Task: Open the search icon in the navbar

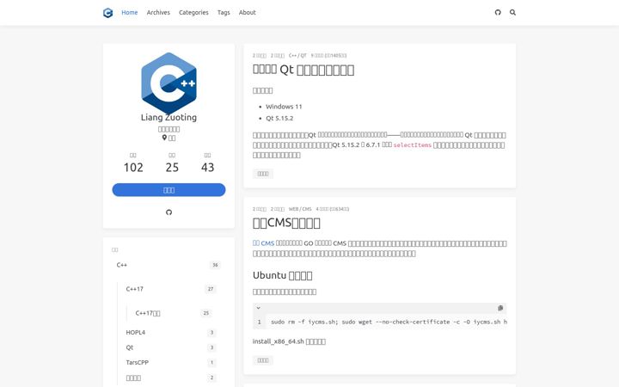Action: tap(512, 13)
